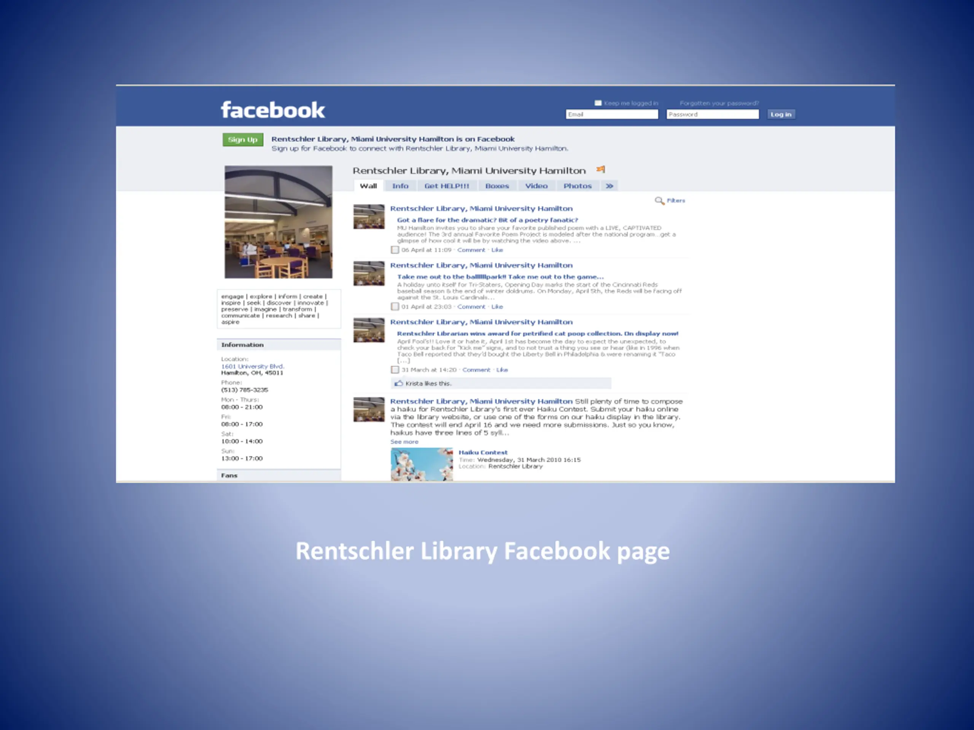974x730 pixels.
Task: Switch to the Info tab
Action: pyautogui.click(x=400, y=186)
